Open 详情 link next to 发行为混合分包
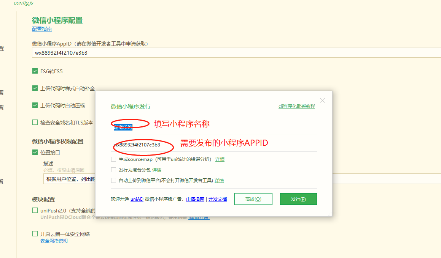Screen dimensions: 441x258 pyautogui.click(x=157, y=170)
